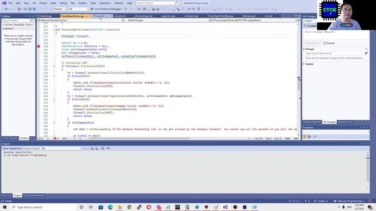The width and height of the screenshot is (376, 211).
Task: Close the CheckOpenPorts.cpp tab
Action: coord(90,16)
